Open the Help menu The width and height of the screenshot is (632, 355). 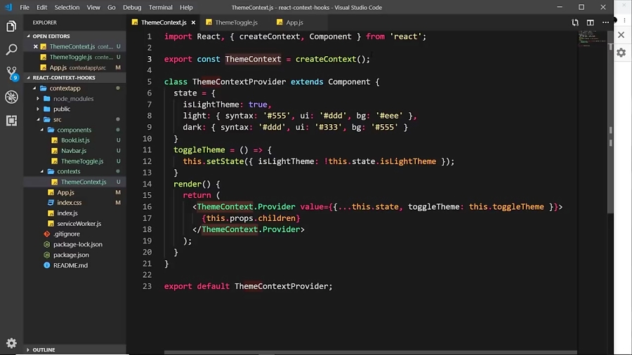pyautogui.click(x=186, y=7)
